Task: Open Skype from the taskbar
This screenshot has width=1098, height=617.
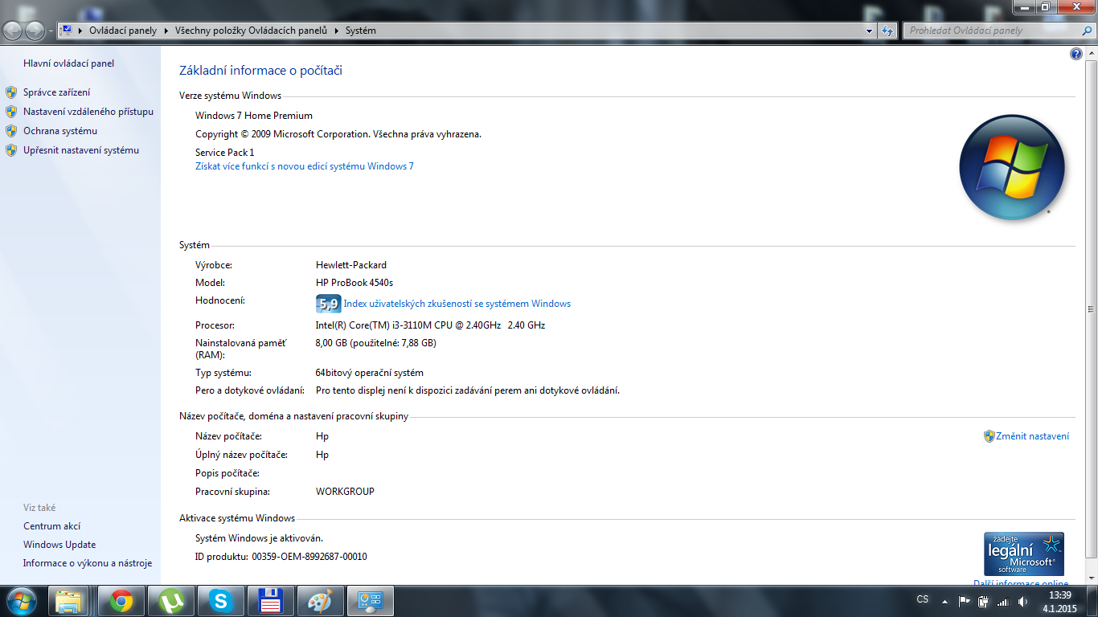Action: coord(221,601)
